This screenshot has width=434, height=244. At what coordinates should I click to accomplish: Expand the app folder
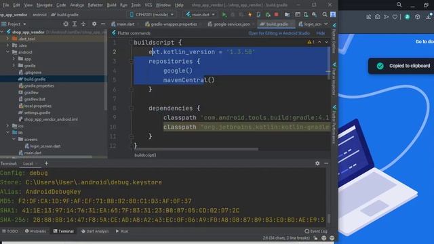point(14,59)
